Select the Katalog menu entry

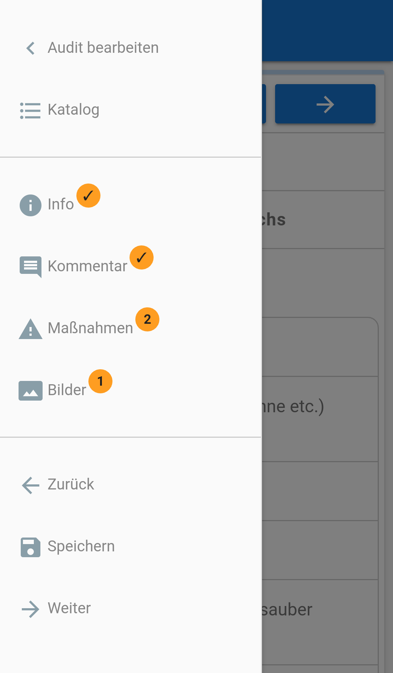point(74,110)
